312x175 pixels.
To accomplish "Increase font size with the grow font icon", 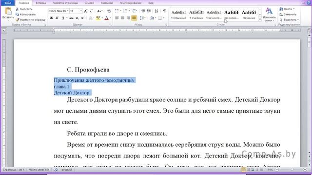I will [86, 11].
